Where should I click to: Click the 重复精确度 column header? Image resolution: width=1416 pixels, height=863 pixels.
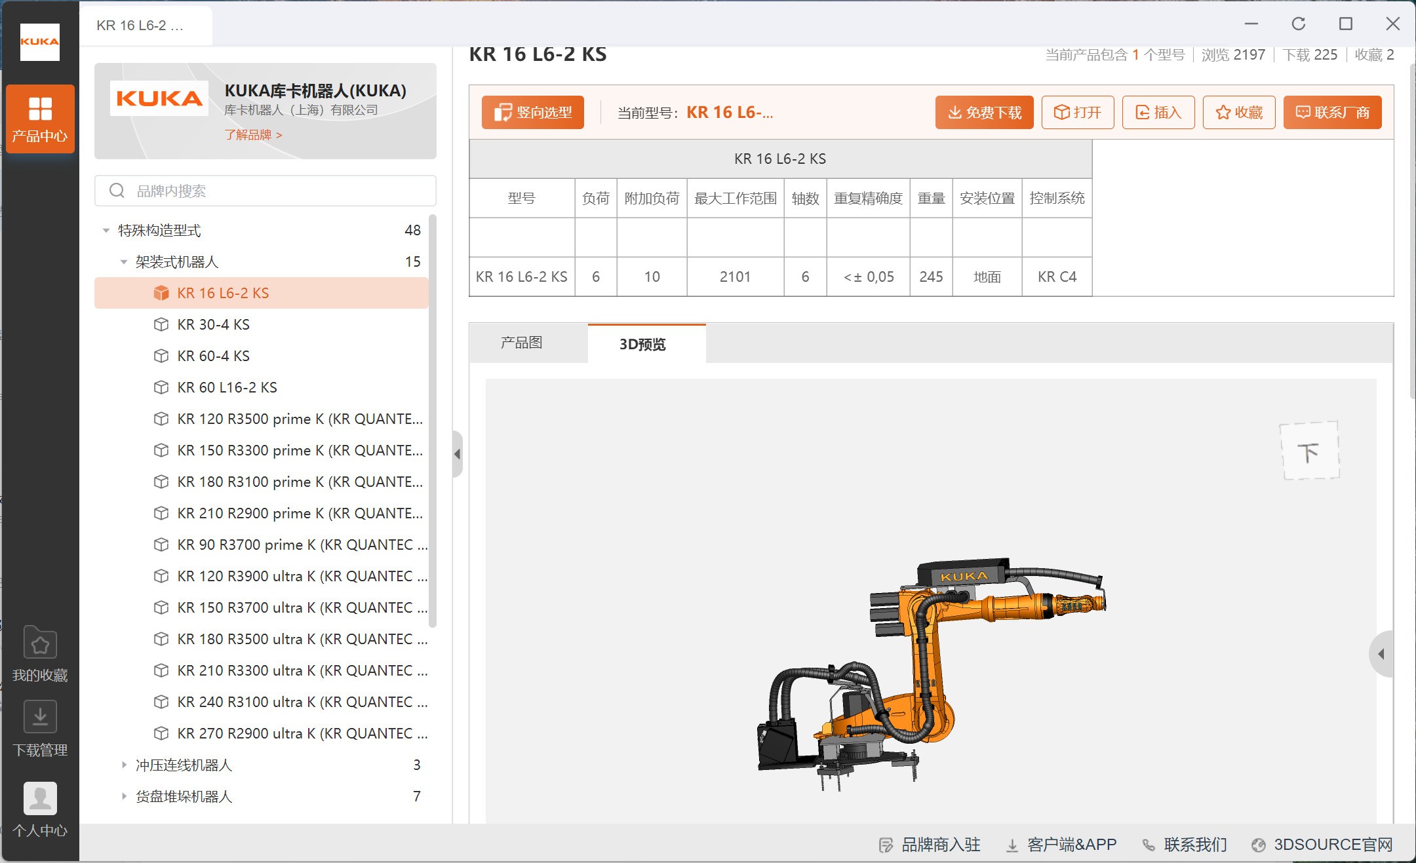pos(868,199)
